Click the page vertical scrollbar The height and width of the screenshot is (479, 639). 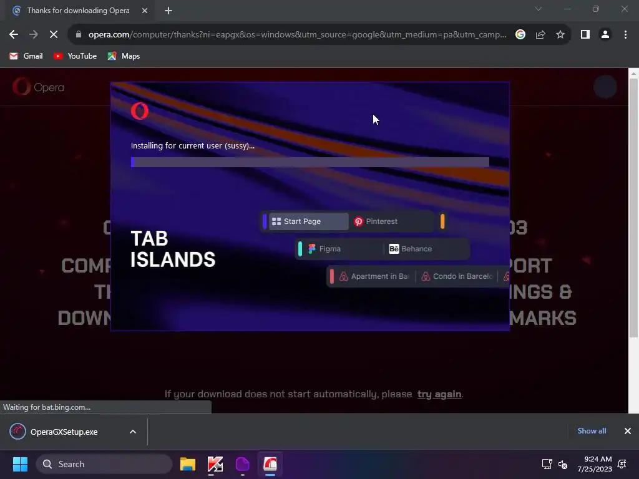click(633, 208)
